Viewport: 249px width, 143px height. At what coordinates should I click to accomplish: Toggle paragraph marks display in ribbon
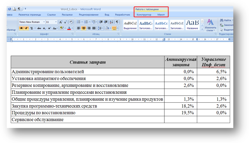117,22
